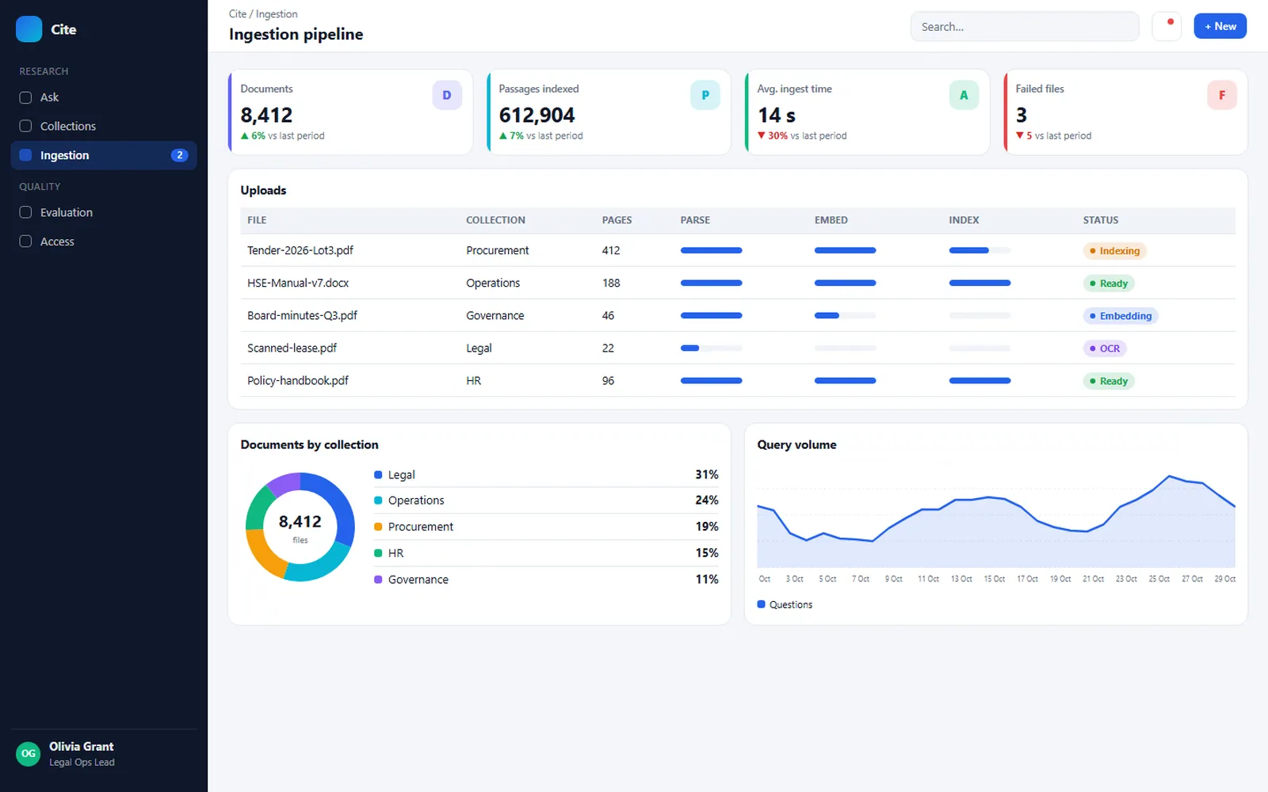Click the Documents card D icon

coord(447,95)
